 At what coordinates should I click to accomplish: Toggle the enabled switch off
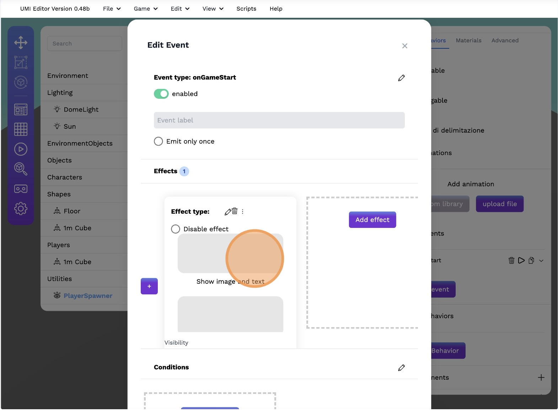[x=161, y=94]
